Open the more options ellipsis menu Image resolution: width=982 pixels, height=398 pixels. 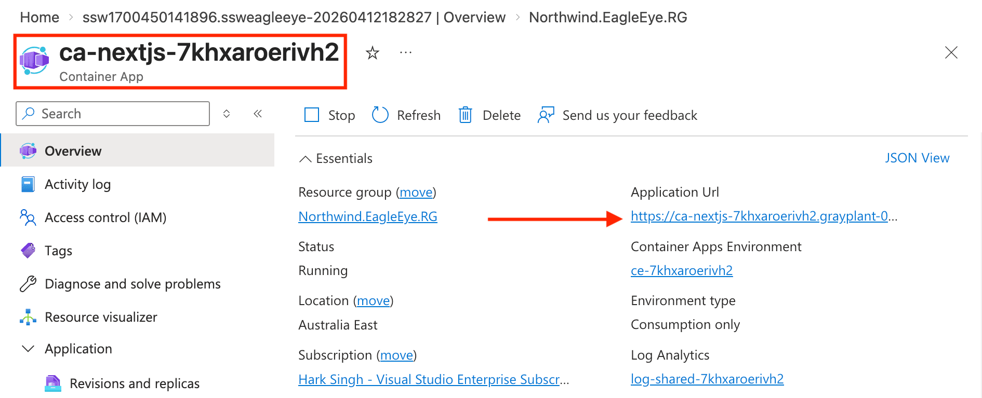[405, 53]
